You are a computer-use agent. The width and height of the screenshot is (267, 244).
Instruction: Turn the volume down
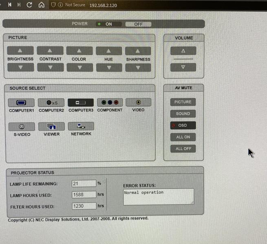click(x=183, y=67)
